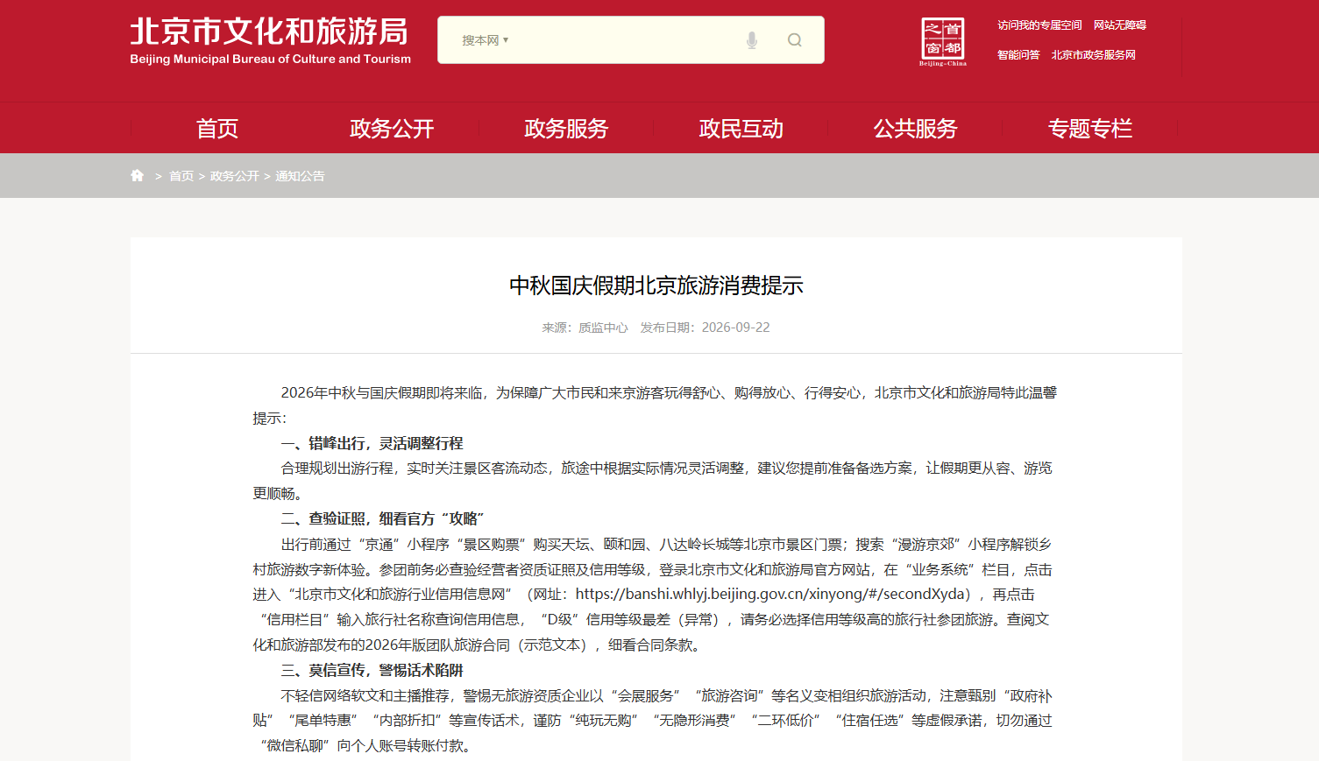
Task: Click the breadcrumb home icon
Action: click(x=138, y=176)
